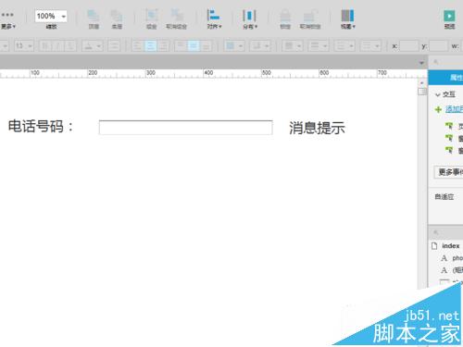Open the arrow style dropdown
Screen dimensions: 463x347
click(x=371, y=46)
